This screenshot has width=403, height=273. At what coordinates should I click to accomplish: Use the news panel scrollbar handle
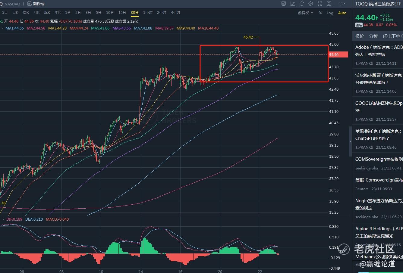click(350, 141)
